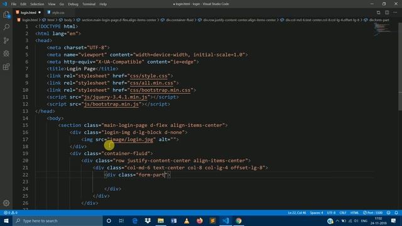Viewport: 402px width, 226px height.
Task: Click the CRLF end-of-line selector
Action: pos(343,213)
